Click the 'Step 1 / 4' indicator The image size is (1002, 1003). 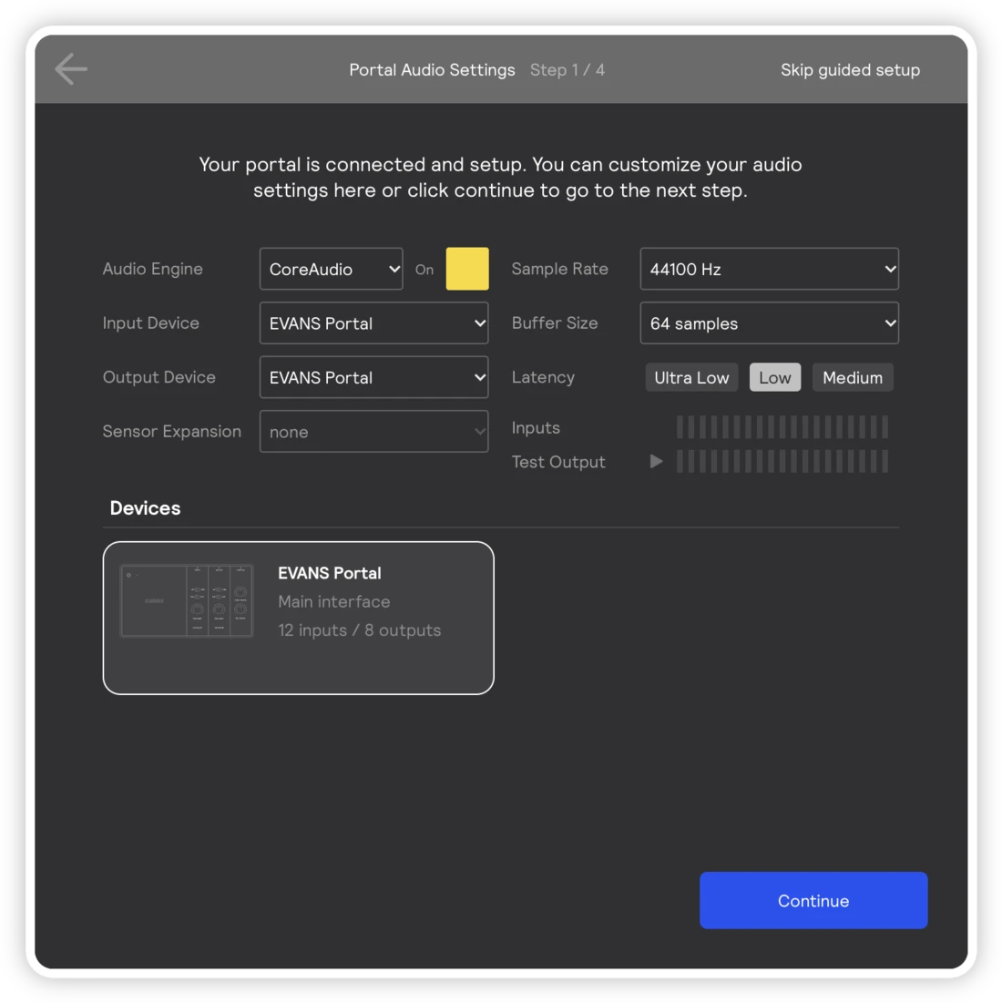pos(567,70)
